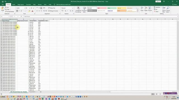Switch to the Insert ribbon tab
This screenshot has width=179, height=100.
pyautogui.click(x=14, y=4)
